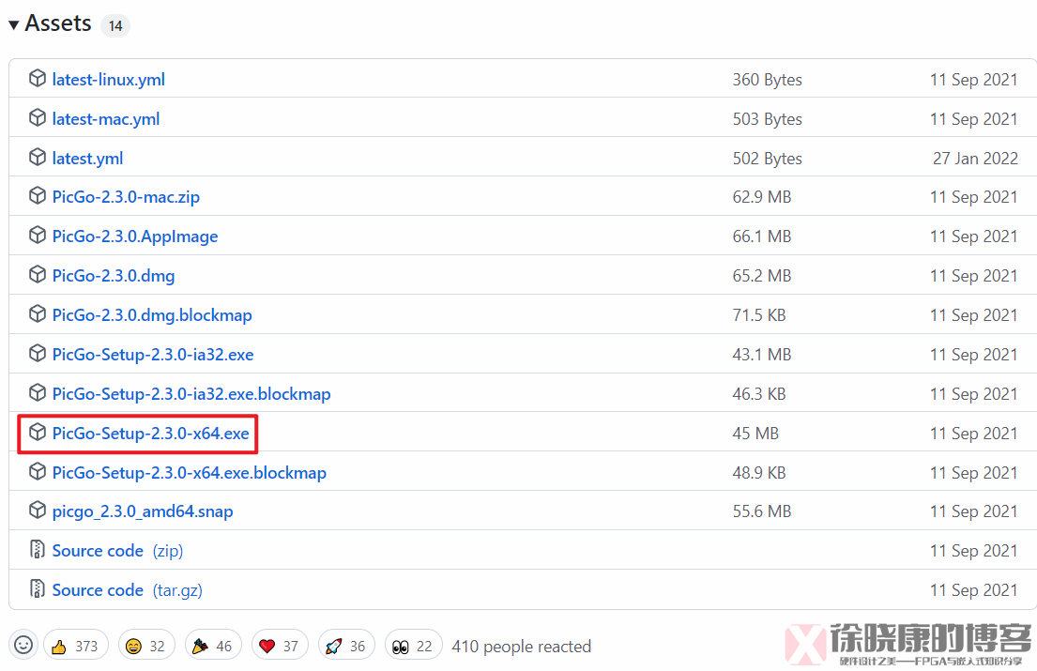Toggle thumbs up reaction with 373
Screen dimensions: 1037x671
(75, 646)
